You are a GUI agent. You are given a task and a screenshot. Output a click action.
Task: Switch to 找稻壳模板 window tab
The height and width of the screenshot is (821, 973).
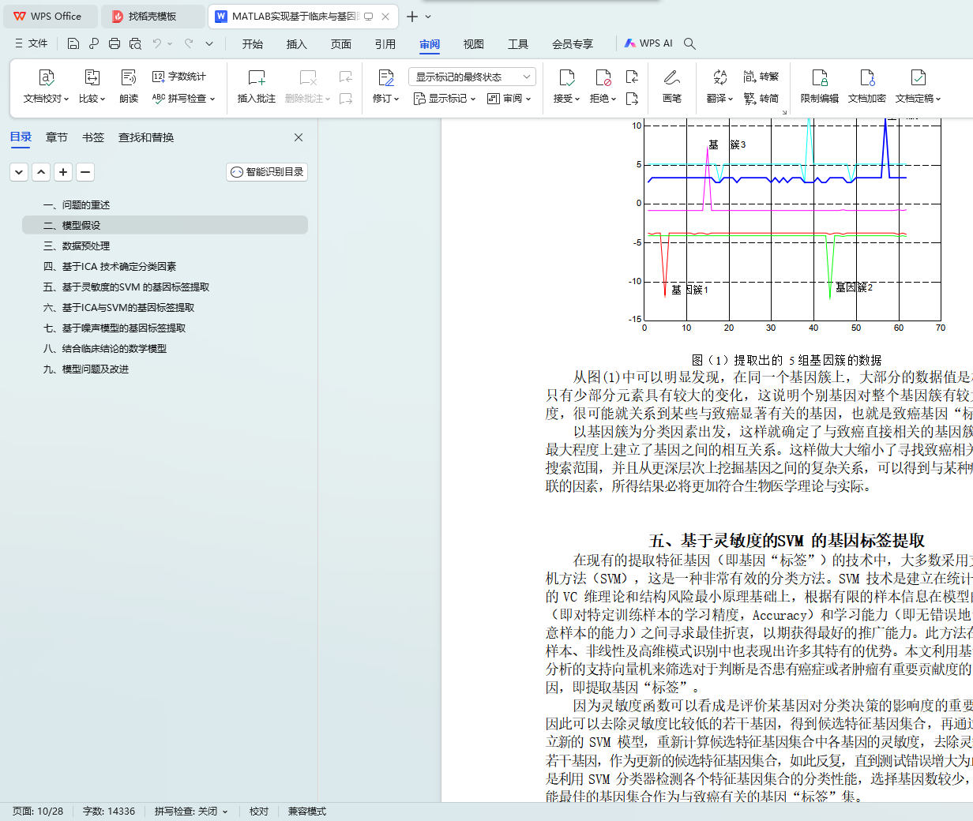pos(153,16)
